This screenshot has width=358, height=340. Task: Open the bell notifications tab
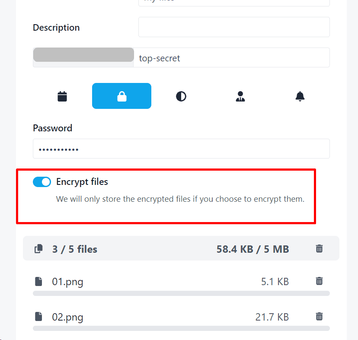300,96
